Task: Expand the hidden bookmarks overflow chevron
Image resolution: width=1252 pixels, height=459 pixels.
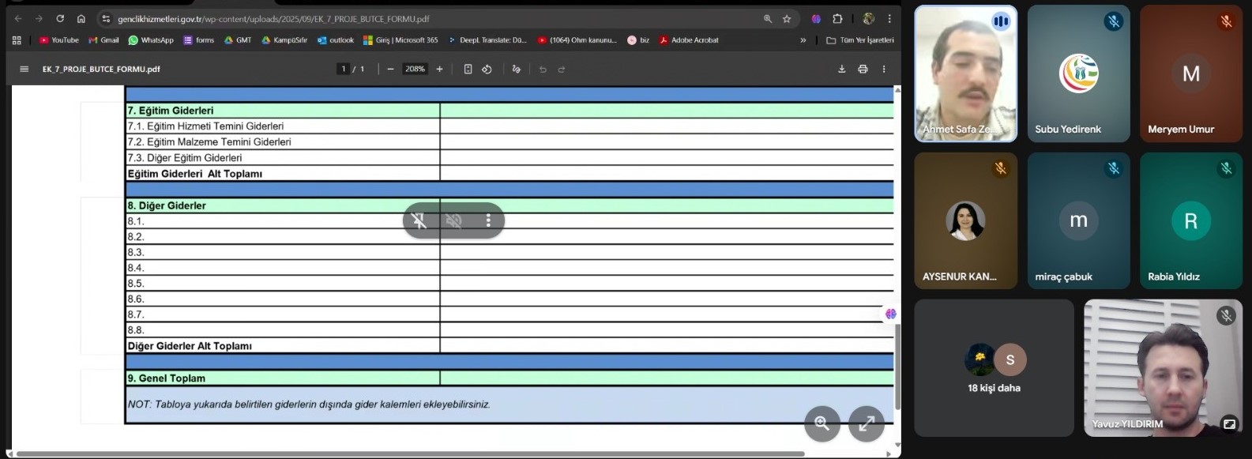Action: tap(803, 40)
